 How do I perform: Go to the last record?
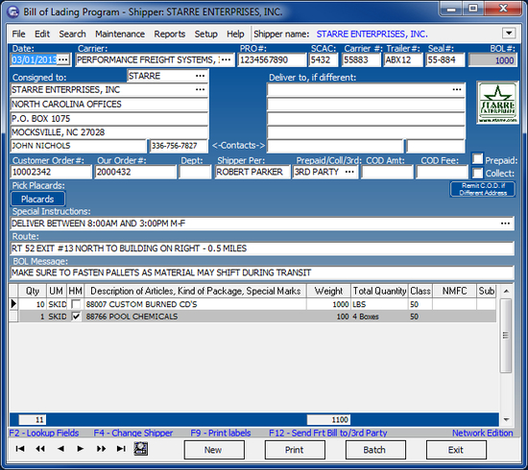pyautogui.click(x=121, y=449)
